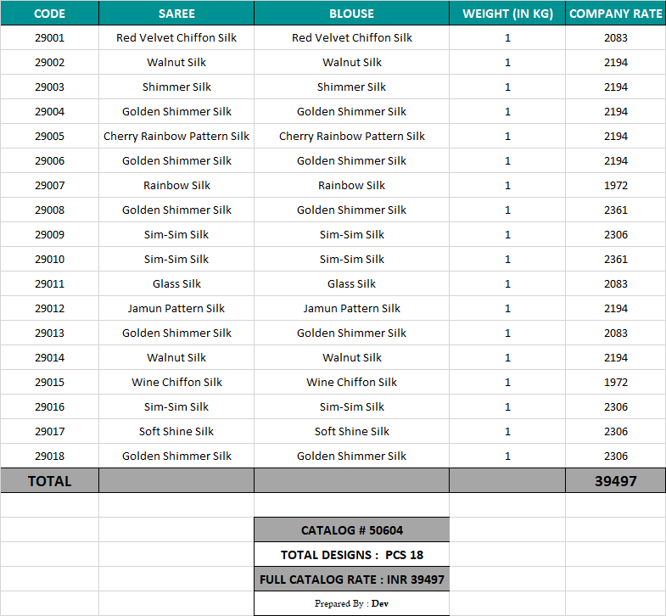Screen dimensions: 666x616
Task: Select the WEIGHT (IN KG) header cell
Action: (x=507, y=14)
